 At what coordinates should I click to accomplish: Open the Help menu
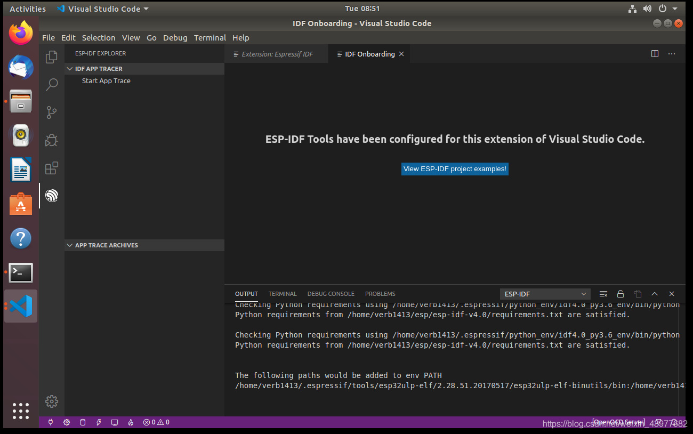(x=241, y=38)
